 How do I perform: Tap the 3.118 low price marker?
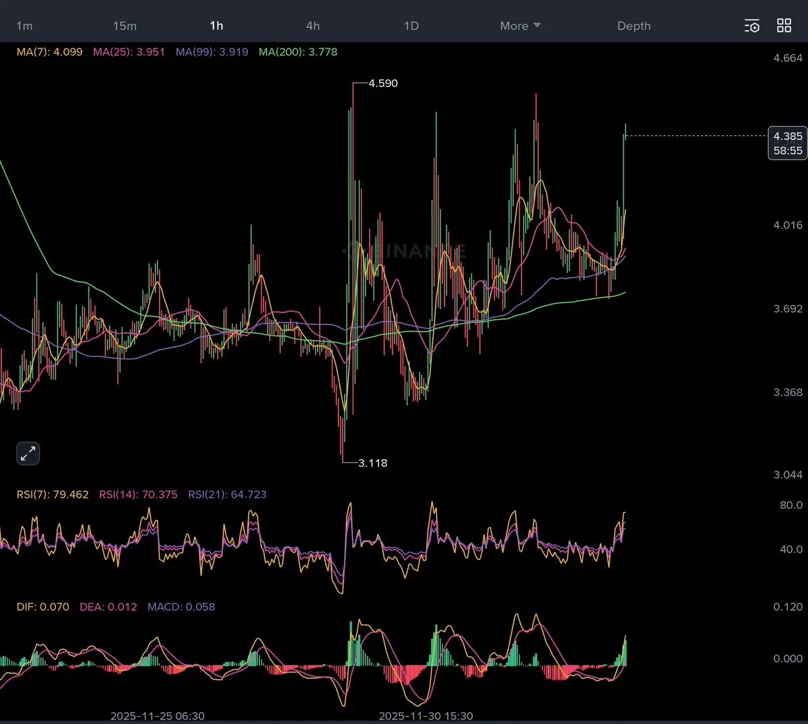click(372, 463)
